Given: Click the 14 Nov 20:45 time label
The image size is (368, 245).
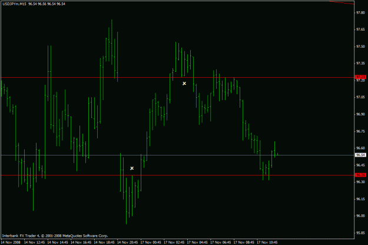Looking at the screenshot, I should click(x=127, y=242).
